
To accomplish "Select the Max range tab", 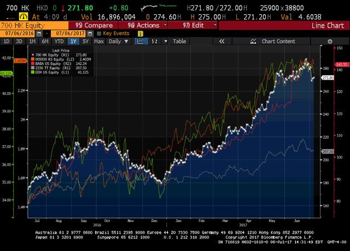I will (99, 41).
